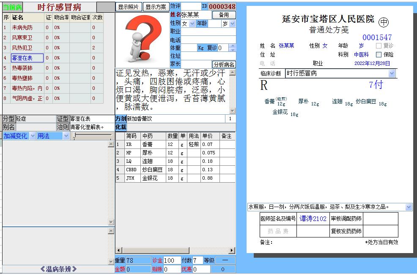
Task: Open the decoction instructions dropdown near prescription bottom
Action: (x=407, y=207)
